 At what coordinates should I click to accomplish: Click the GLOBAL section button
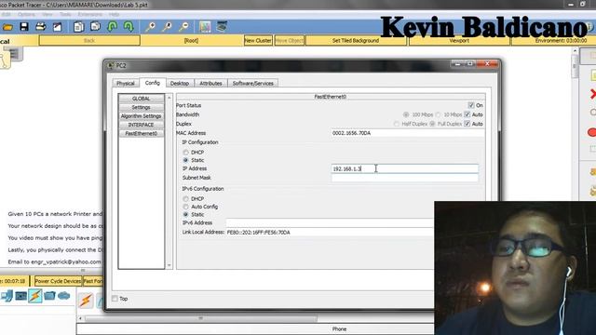click(141, 99)
